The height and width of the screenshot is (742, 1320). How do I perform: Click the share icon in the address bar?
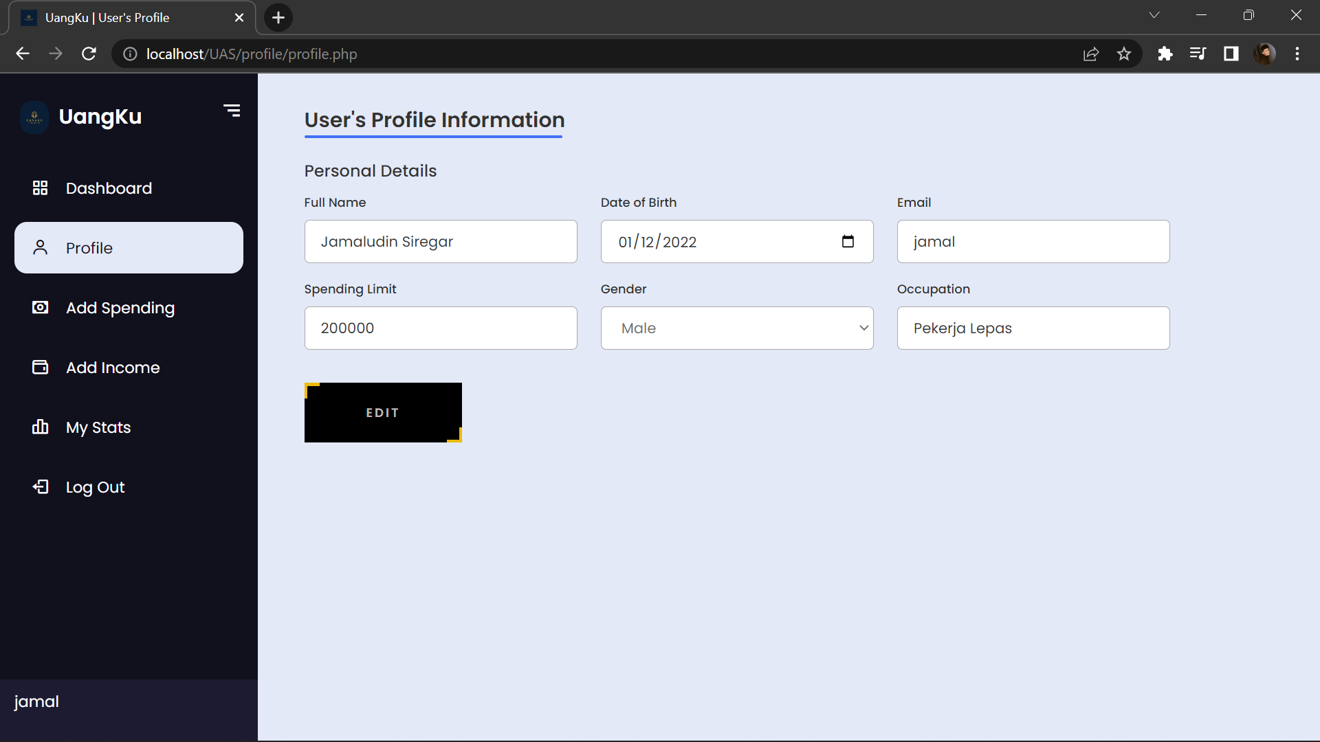point(1092,54)
